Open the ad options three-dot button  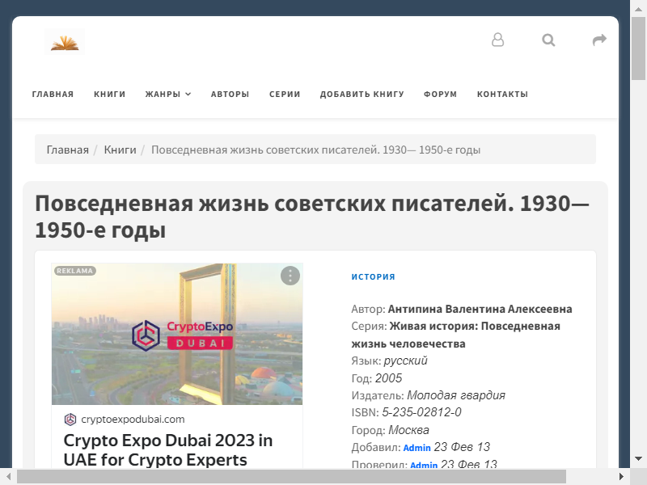290,276
